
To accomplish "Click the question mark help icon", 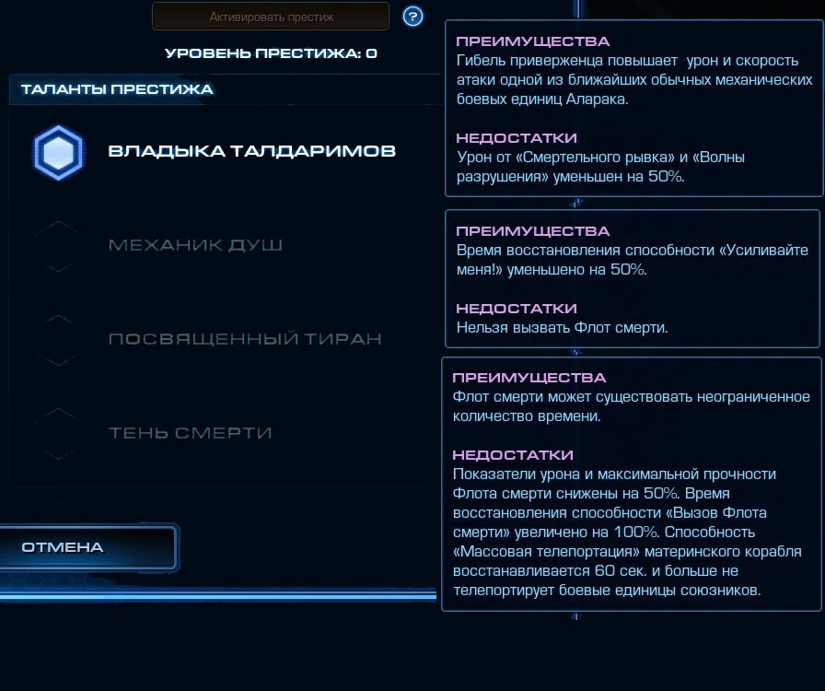I will click(x=412, y=17).
